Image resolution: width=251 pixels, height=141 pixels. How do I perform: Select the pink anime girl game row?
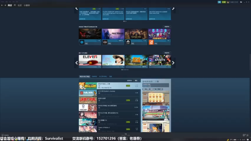109,115
